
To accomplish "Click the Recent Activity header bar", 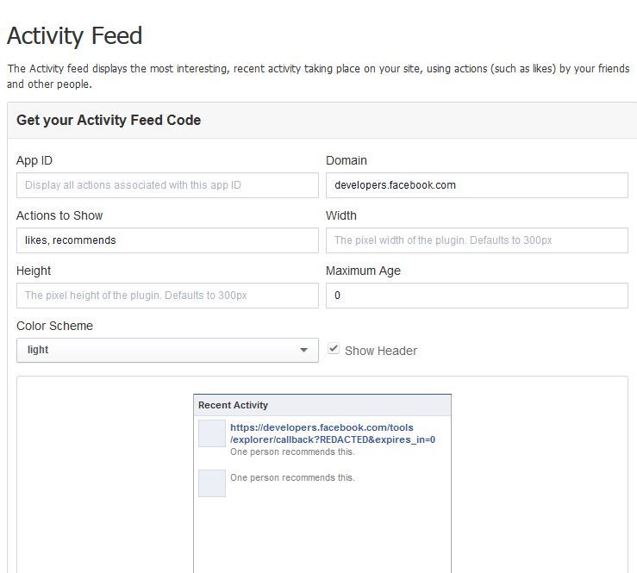I will coord(322,405).
